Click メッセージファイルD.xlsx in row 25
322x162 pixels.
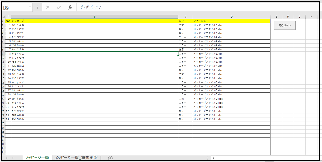(x=232, y=119)
